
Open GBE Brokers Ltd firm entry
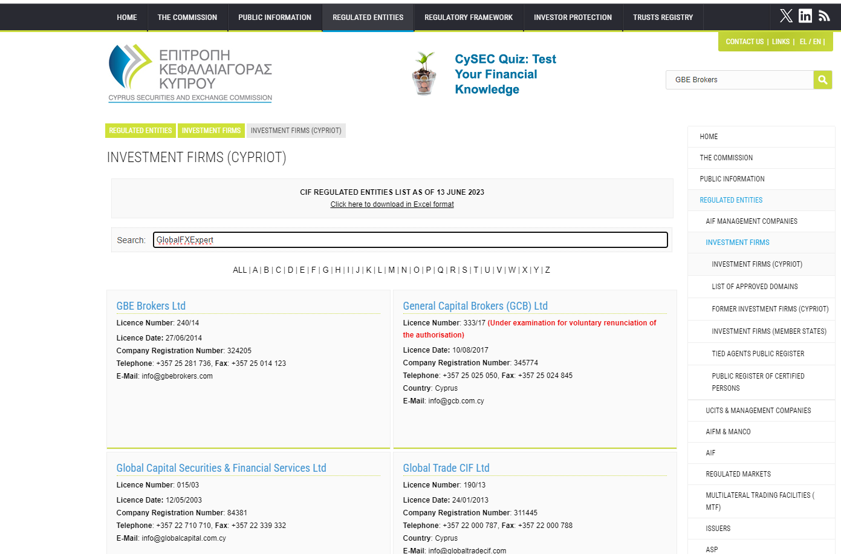[x=151, y=306]
